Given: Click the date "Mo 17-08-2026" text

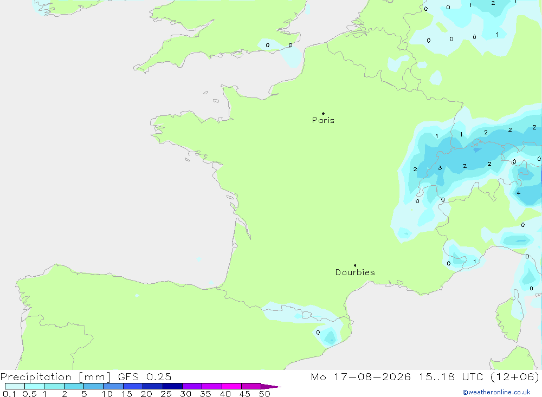Looking at the screenshot, I should 360,377.
